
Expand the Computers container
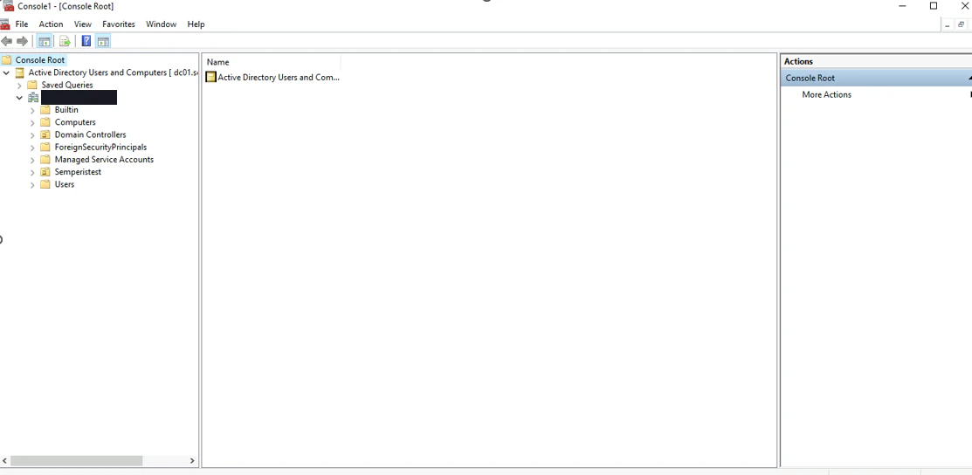[x=32, y=123]
